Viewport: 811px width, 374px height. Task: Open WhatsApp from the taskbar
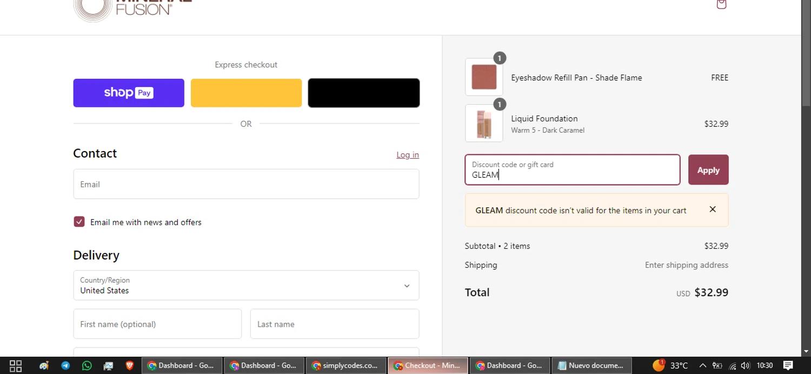pos(87,365)
